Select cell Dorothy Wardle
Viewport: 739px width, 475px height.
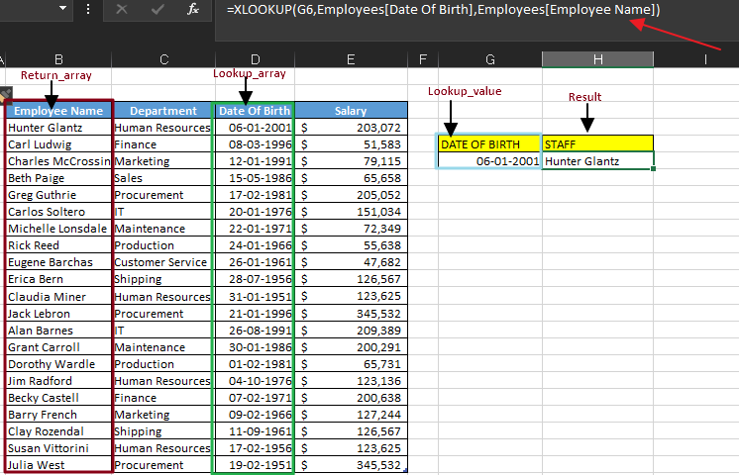click(x=58, y=364)
